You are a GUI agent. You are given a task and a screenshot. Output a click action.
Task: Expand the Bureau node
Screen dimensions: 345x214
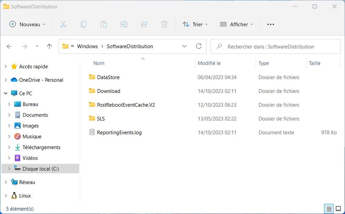click(x=9, y=104)
